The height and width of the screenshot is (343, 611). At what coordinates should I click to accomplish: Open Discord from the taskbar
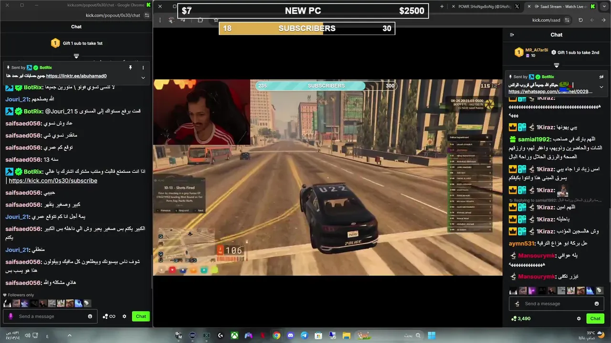[290, 335]
